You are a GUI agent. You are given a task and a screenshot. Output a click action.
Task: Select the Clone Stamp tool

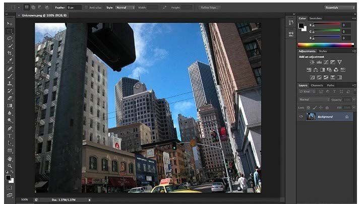click(x=10, y=84)
